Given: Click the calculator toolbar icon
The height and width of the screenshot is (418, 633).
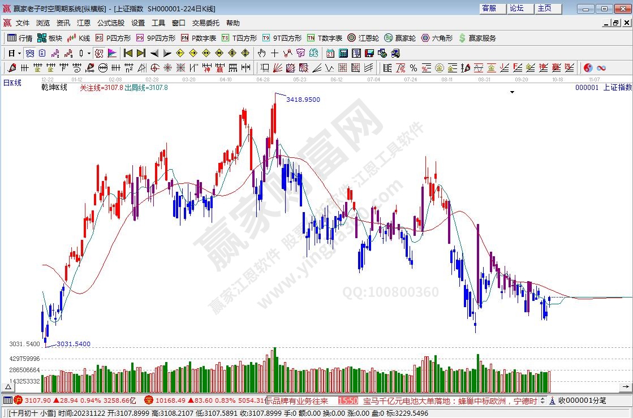Looking at the screenshot, I should 343,53.
